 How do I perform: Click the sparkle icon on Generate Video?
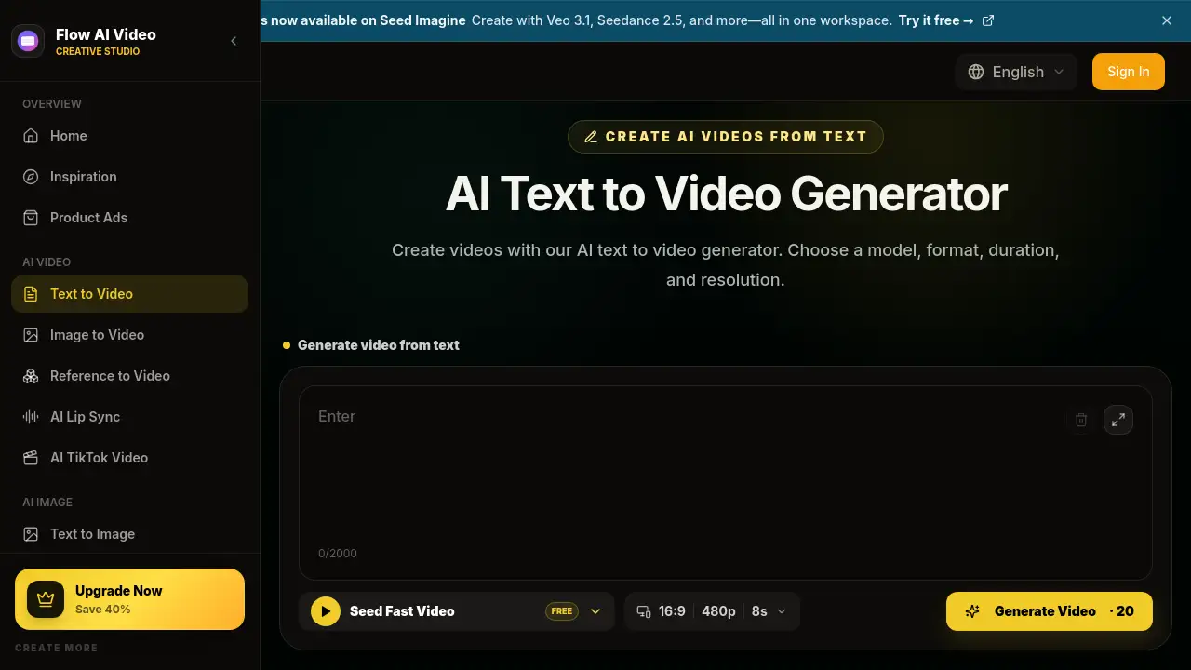click(x=973, y=611)
